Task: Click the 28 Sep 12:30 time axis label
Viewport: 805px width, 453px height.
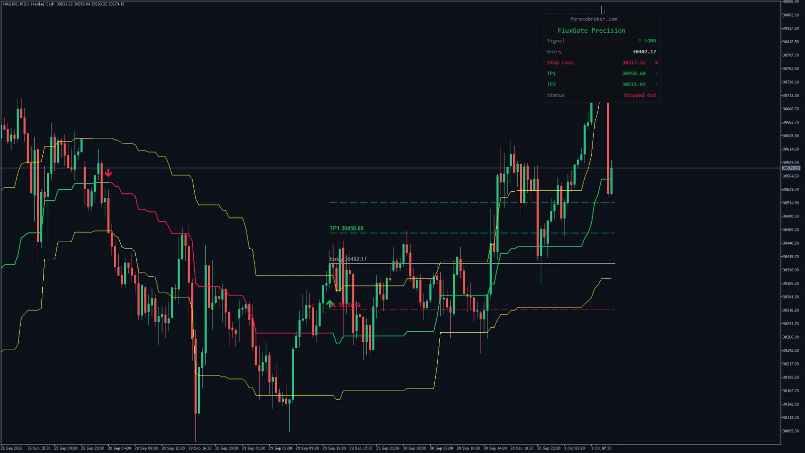Action: point(173,448)
